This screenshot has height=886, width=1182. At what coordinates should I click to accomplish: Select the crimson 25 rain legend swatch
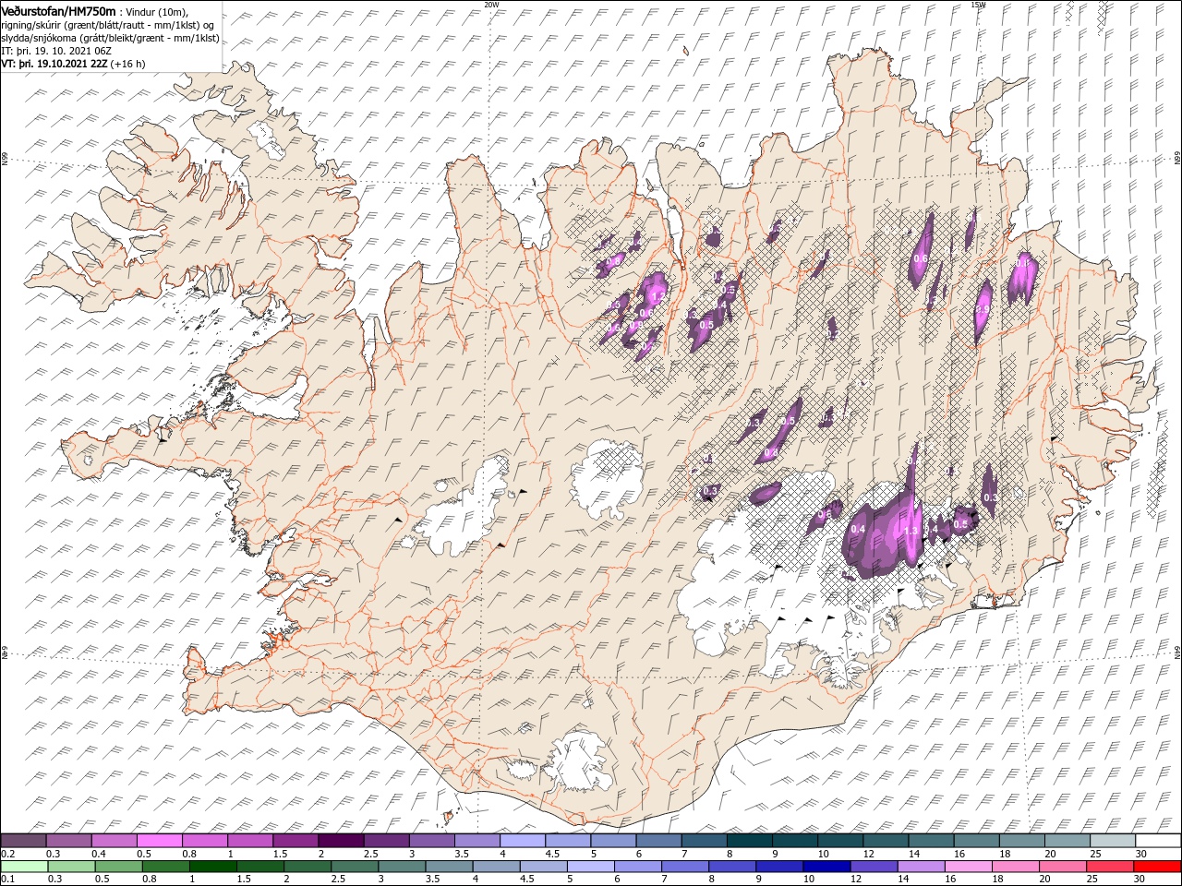1109,867
